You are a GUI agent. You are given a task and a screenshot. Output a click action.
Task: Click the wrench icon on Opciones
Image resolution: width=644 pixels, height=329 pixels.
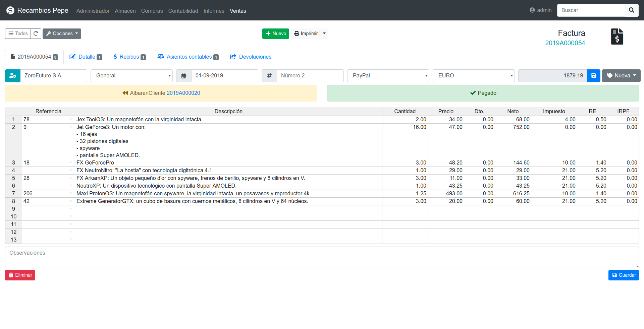50,34
